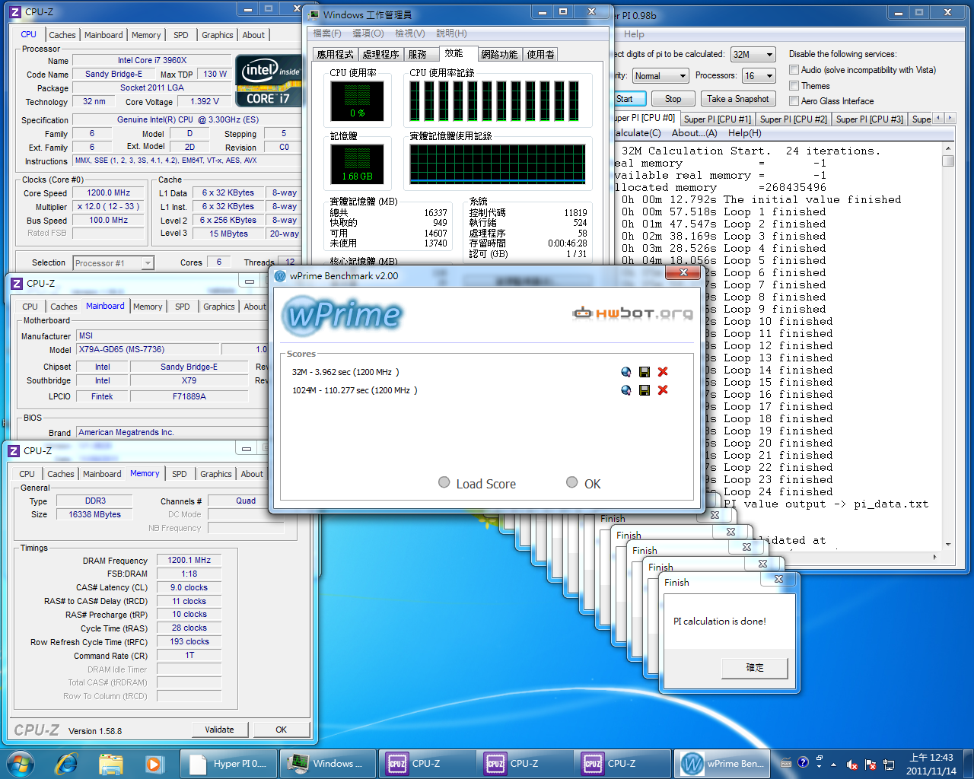This screenshot has height=779, width=974.
Task: Open Internet Explorer from the taskbar
Action: 67,763
